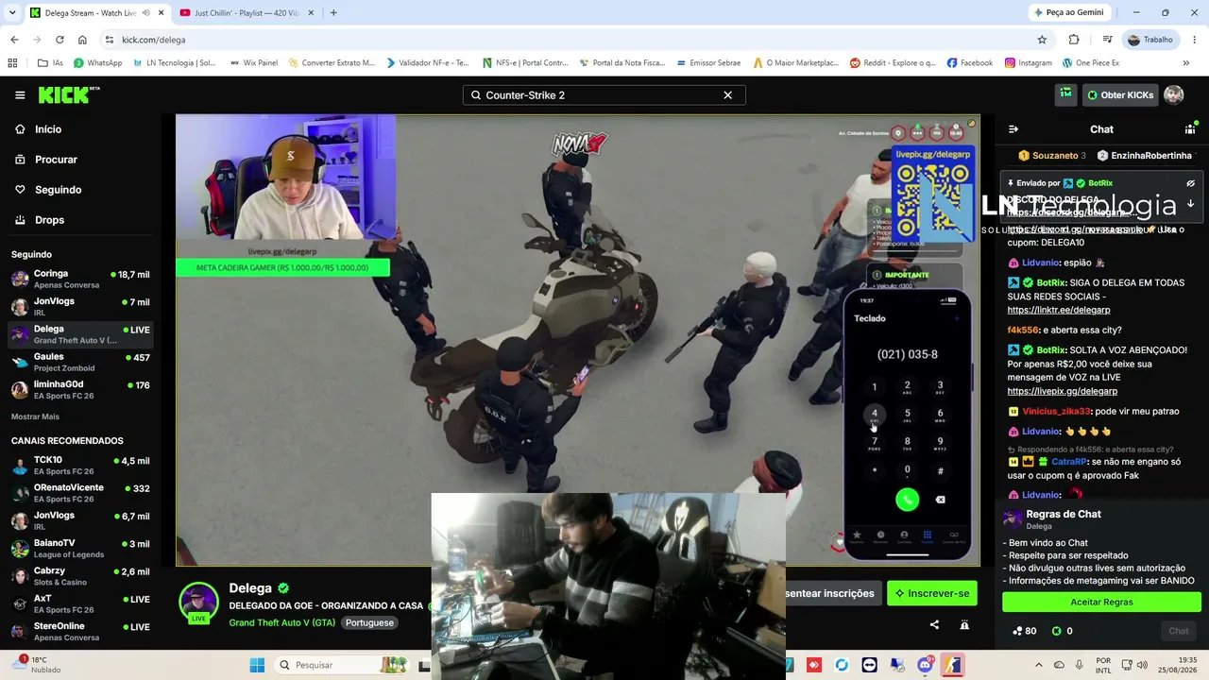This screenshot has width=1209, height=680.
Task: Open a new browser tab
Action: pyautogui.click(x=333, y=13)
